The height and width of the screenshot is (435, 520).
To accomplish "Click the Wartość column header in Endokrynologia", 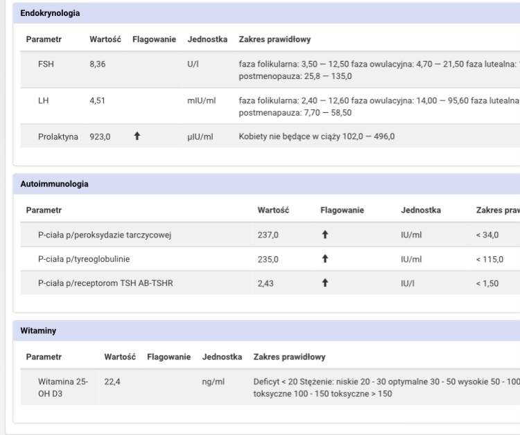I will coord(105,39).
